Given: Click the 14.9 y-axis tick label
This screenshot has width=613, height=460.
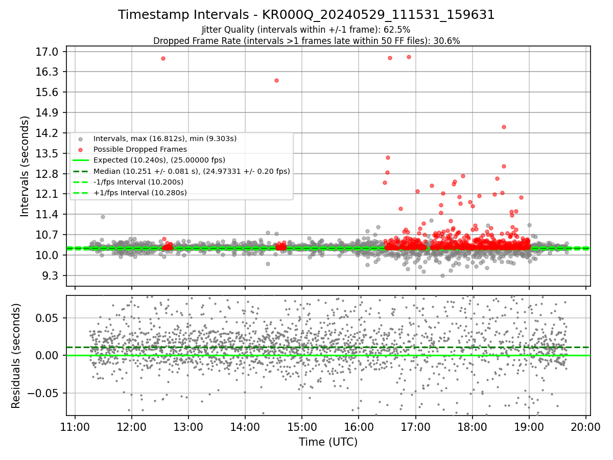Looking at the screenshot, I should coord(48,113).
